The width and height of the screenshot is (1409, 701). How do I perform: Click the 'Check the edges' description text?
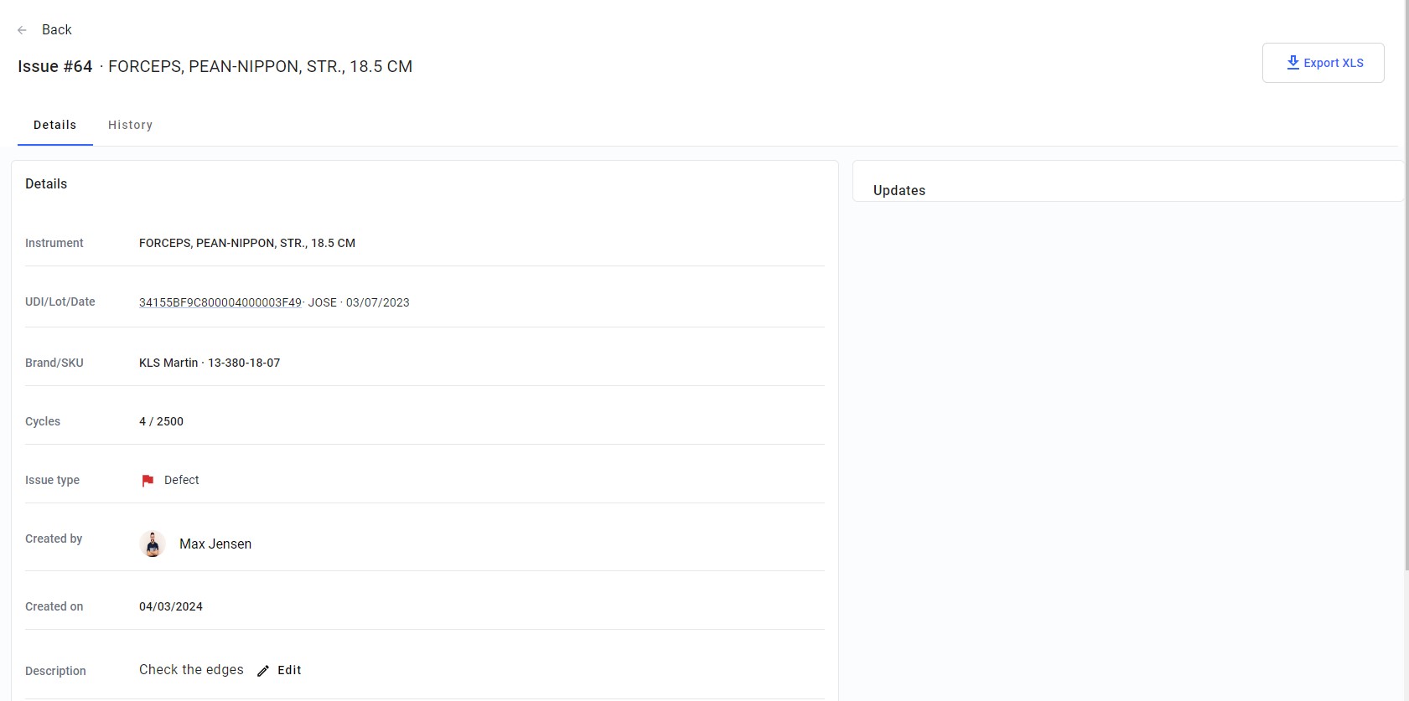(x=191, y=670)
